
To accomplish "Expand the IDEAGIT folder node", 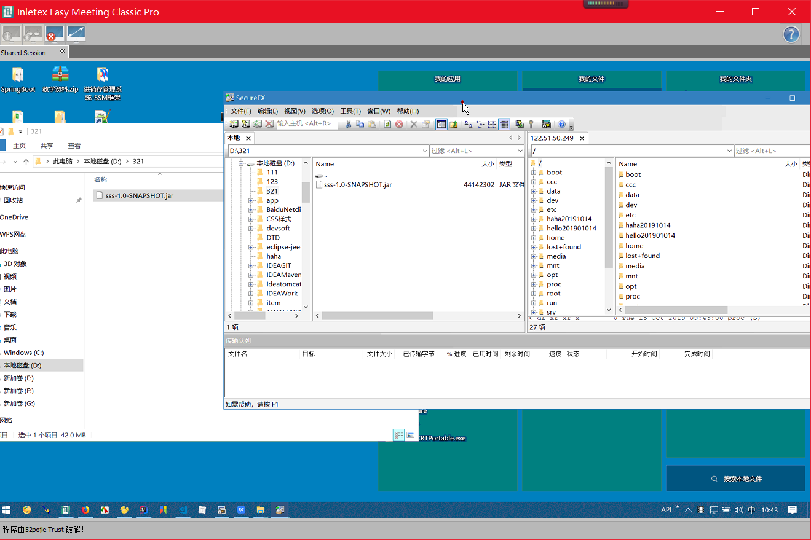I will click(251, 265).
